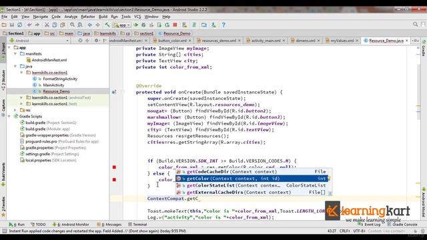Viewport: 427px width, 240px height.
Task: Click the Debug app bug icon
Action: [x=143, y=25]
